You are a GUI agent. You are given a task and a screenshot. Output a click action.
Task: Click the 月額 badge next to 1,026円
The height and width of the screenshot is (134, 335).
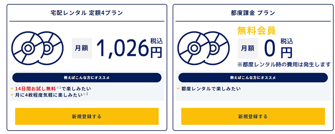click(82, 48)
